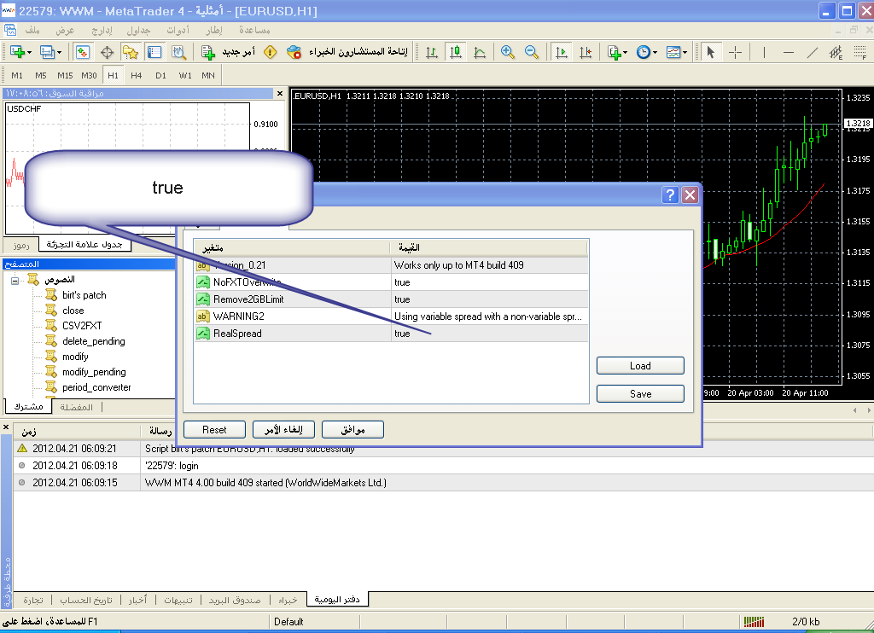
Task: Select the W1 timeframe
Action: coord(185,75)
